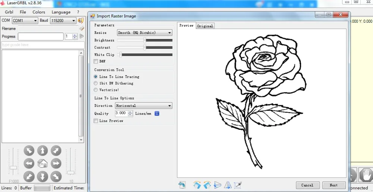Click the Buffer indicator in status bar

[42, 188]
